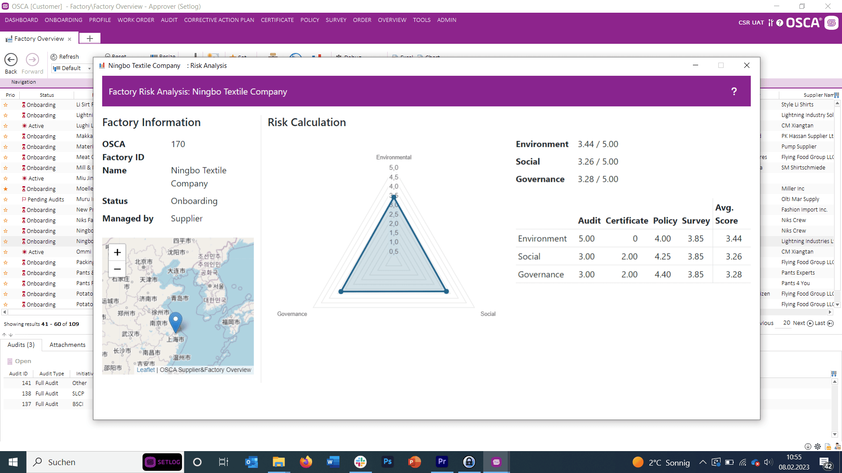Screen dimensions: 842x473
Task: Click the Status column header
Action: pyautogui.click(x=46, y=95)
